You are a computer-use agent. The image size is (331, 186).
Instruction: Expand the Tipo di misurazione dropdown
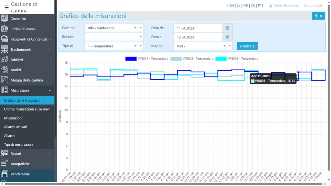pyautogui.click(x=141, y=46)
